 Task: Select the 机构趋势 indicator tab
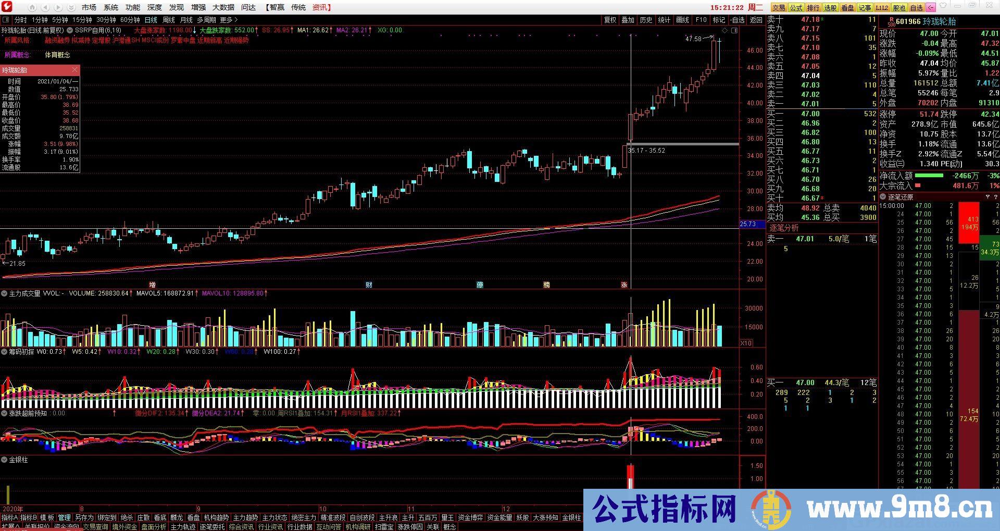click(216, 517)
